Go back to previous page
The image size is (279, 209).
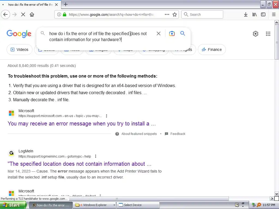(5, 14)
